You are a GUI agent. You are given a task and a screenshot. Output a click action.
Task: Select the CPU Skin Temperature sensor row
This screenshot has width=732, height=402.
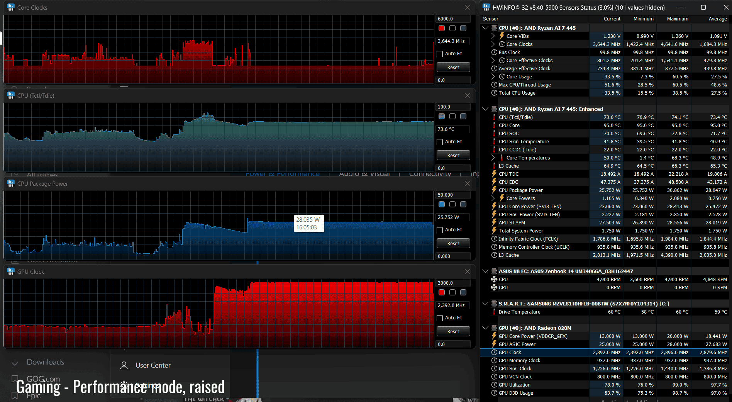[604, 141]
